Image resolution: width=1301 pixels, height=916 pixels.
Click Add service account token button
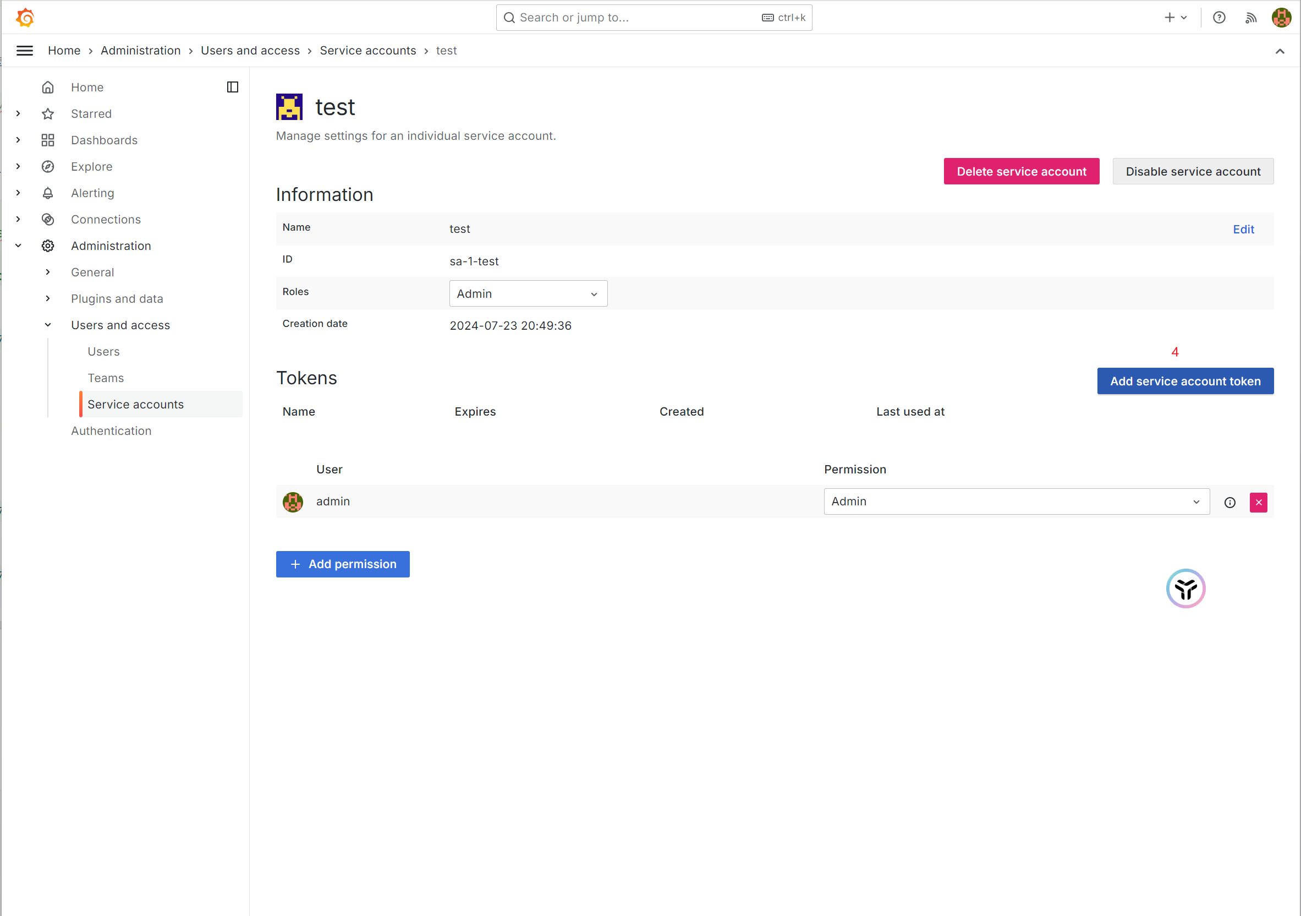coord(1185,381)
